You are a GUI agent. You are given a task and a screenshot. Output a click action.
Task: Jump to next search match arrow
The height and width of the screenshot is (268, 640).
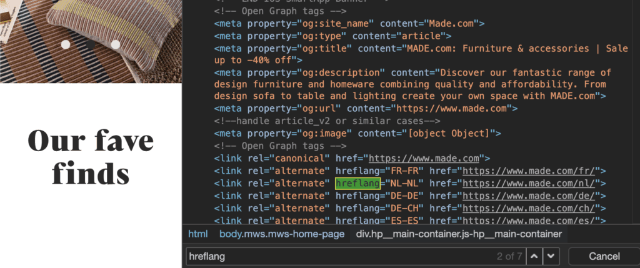(x=551, y=256)
